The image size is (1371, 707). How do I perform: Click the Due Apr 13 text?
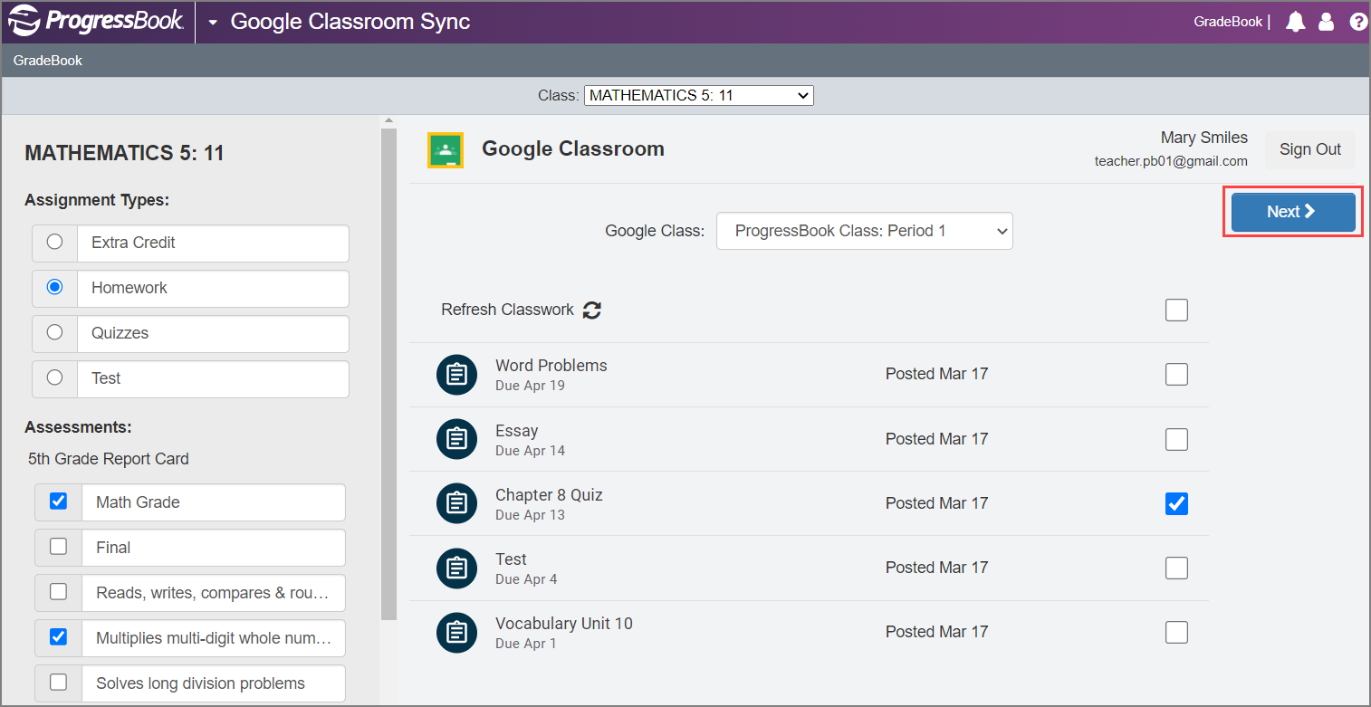tap(530, 515)
